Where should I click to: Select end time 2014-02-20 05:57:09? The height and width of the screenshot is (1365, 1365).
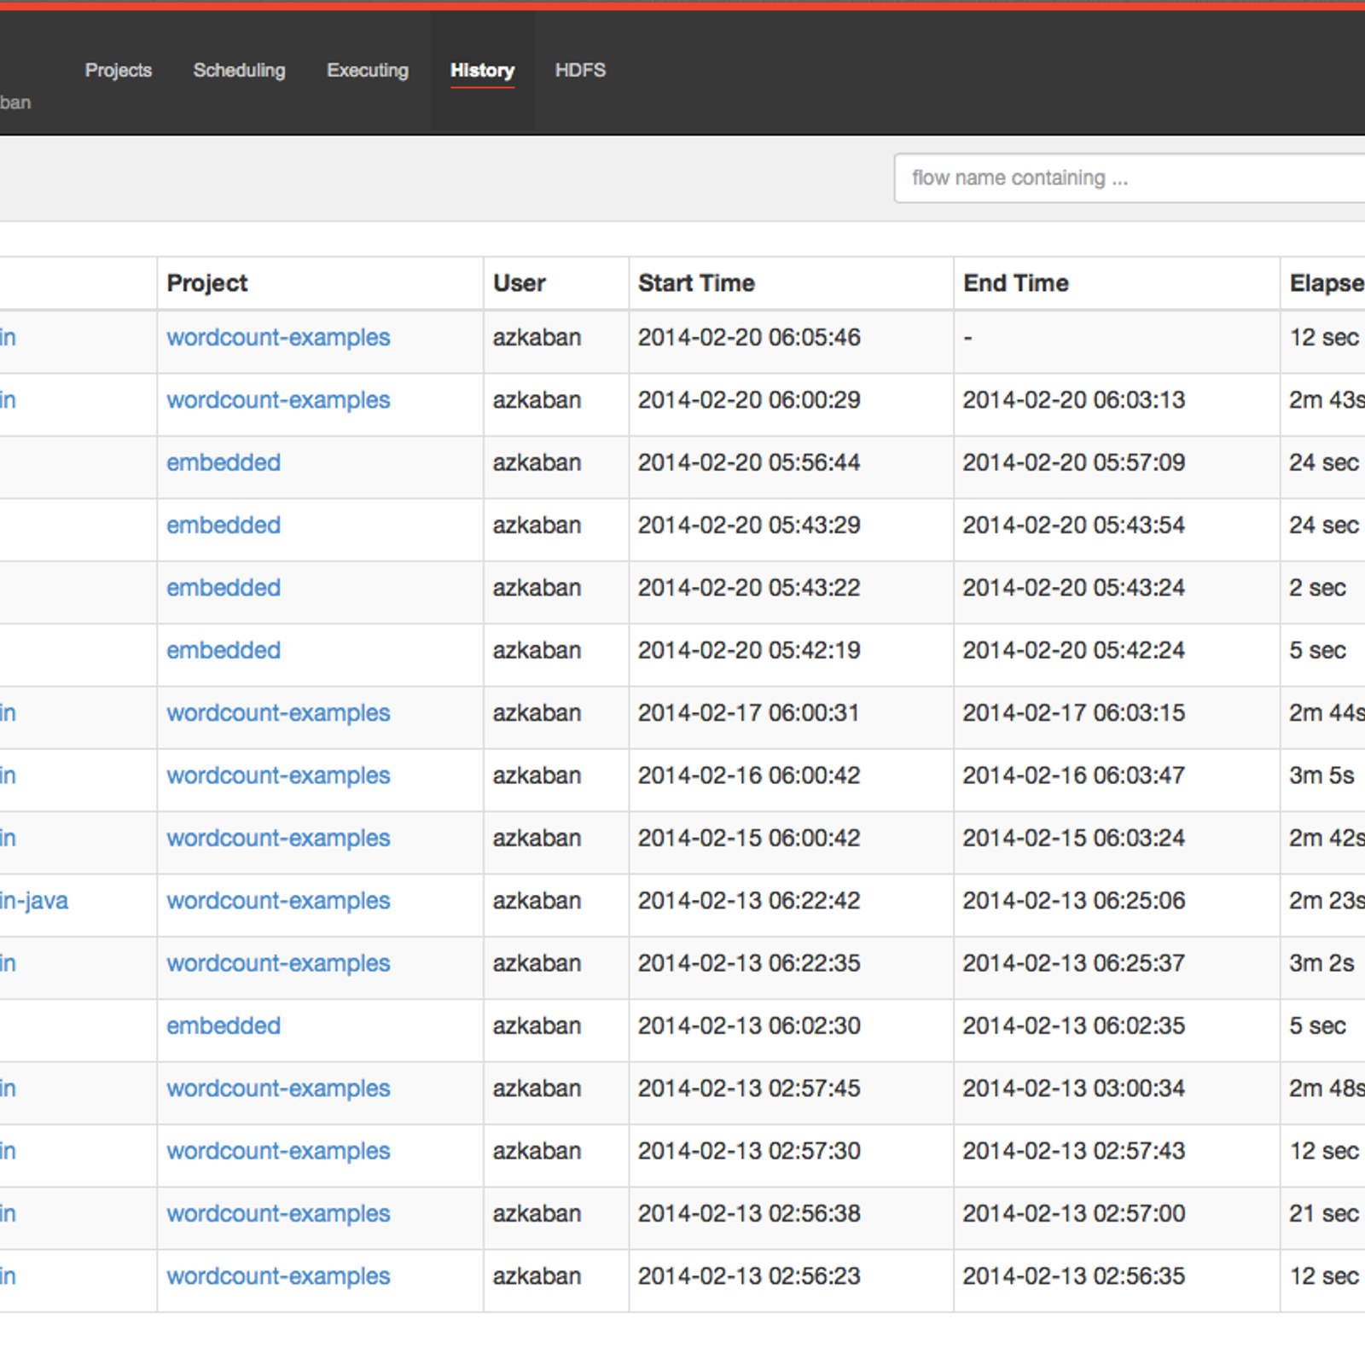1074,462
